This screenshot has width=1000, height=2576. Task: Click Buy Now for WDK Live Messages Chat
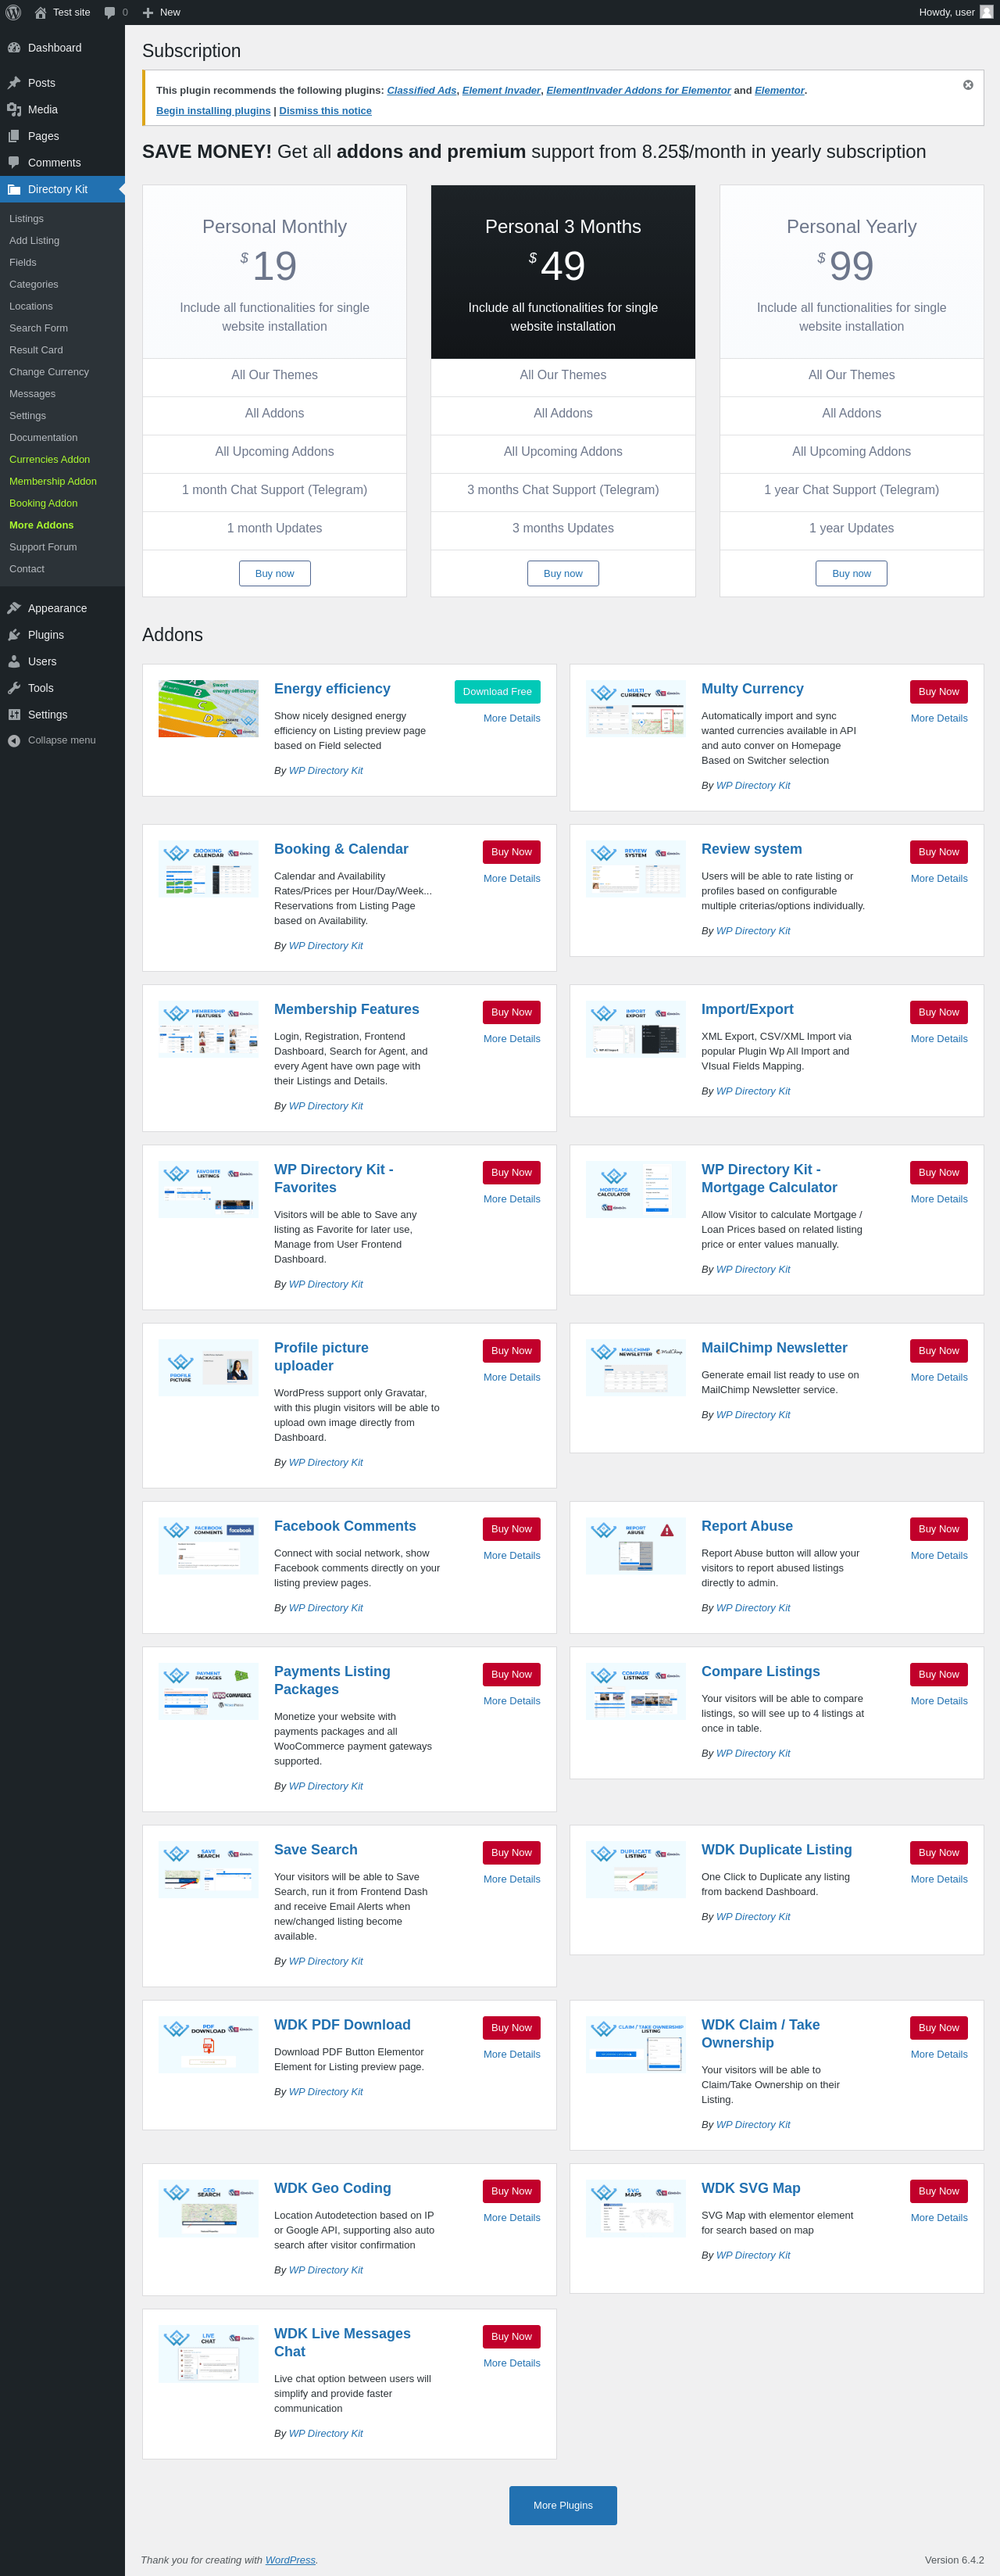tap(512, 2336)
